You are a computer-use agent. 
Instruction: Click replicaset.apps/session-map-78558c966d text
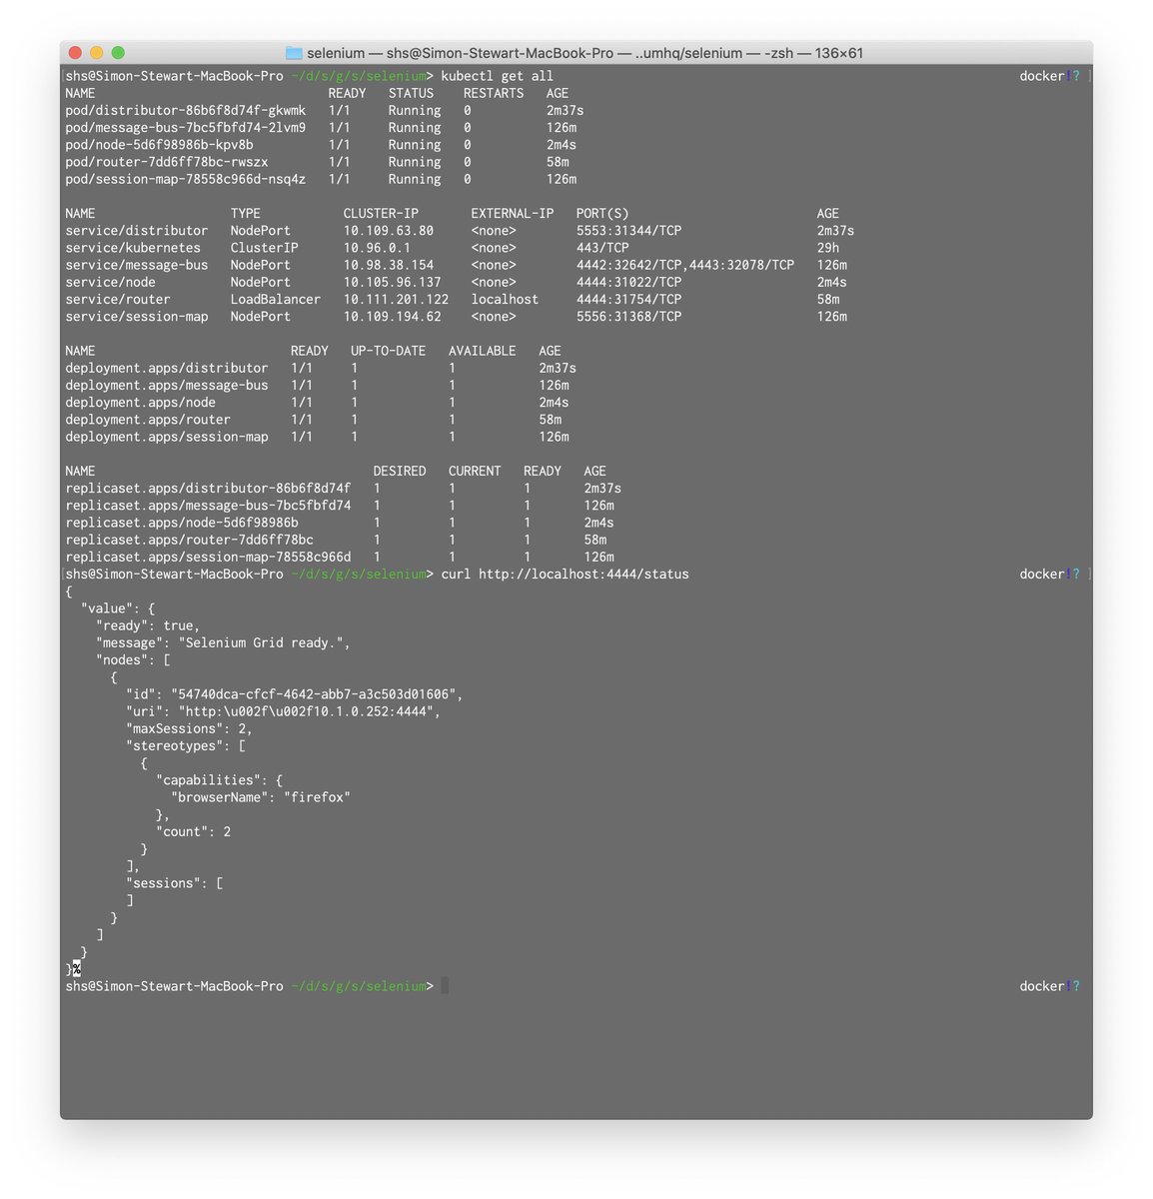pyautogui.click(x=208, y=558)
